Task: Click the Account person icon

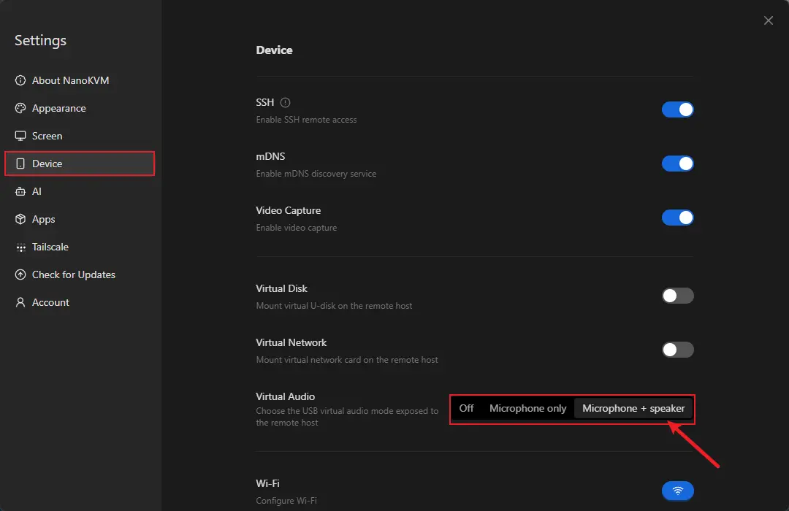Action: [x=20, y=302]
